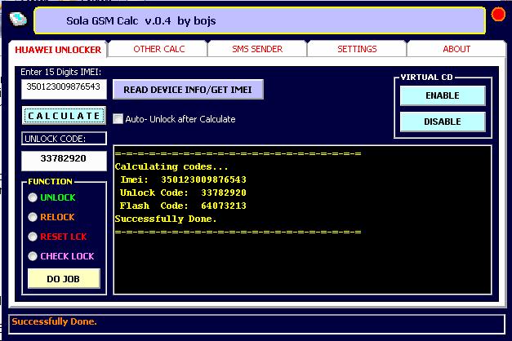Click the 'Successfully Done.' status bar
This screenshot has width=512, height=341.
pyautogui.click(x=256, y=324)
